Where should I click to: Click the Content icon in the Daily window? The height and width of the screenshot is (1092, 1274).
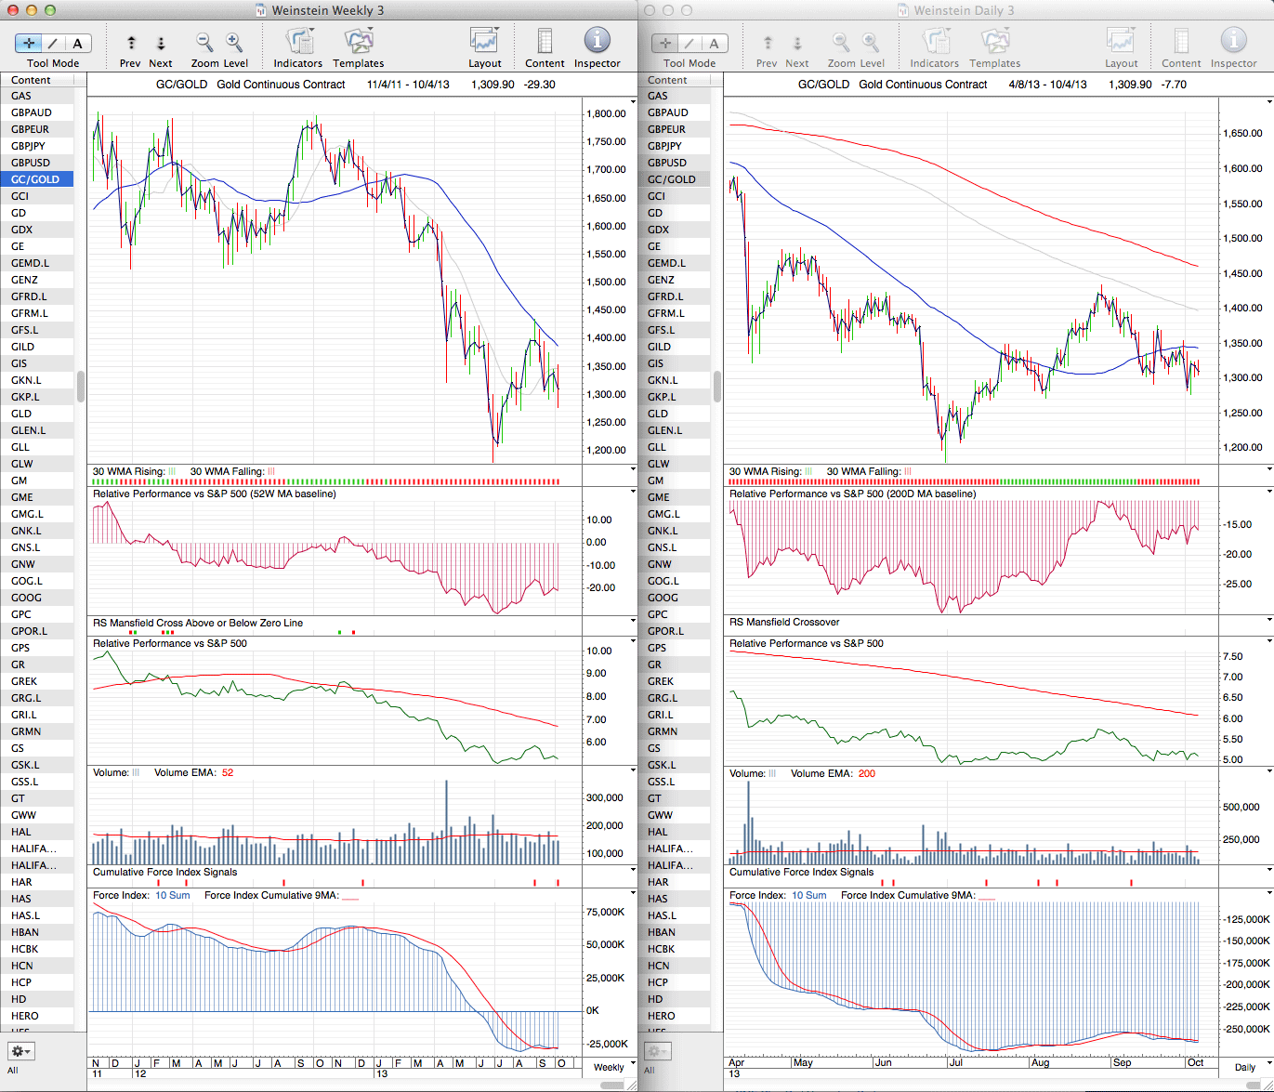[x=1181, y=42]
